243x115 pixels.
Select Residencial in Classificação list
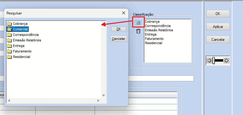coord(154,43)
